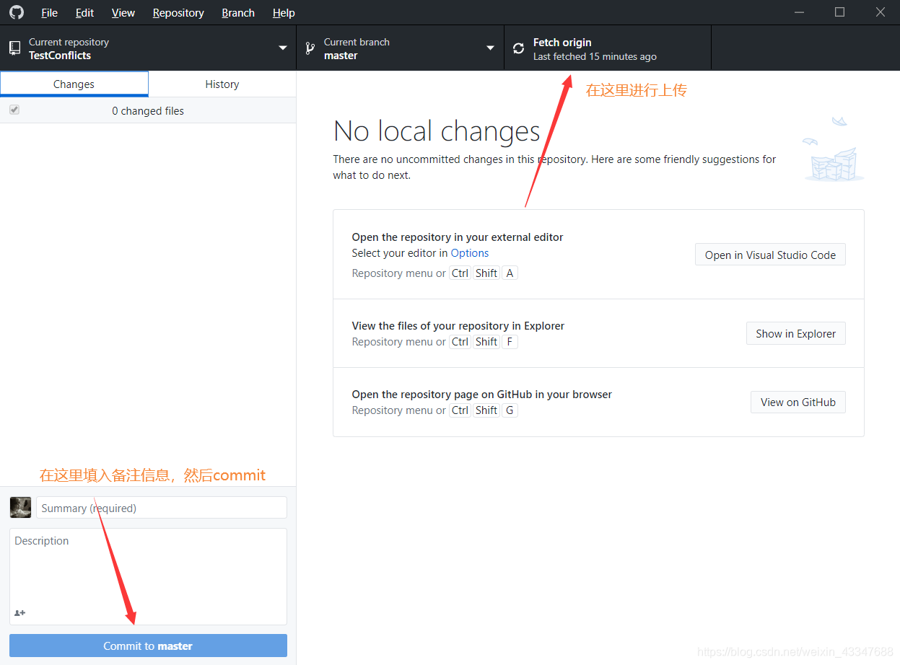This screenshot has height=665, width=900.
Task: Click the 'G' shortcut key badge
Action: pyautogui.click(x=510, y=410)
